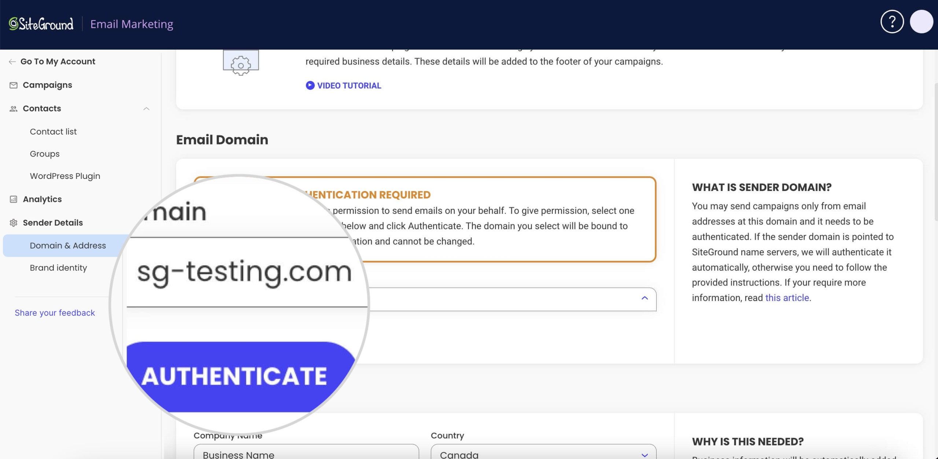Click the WordPress Plugin sidebar item
The width and height of the screenshot is (938, 459).
[x=64, y=176]
